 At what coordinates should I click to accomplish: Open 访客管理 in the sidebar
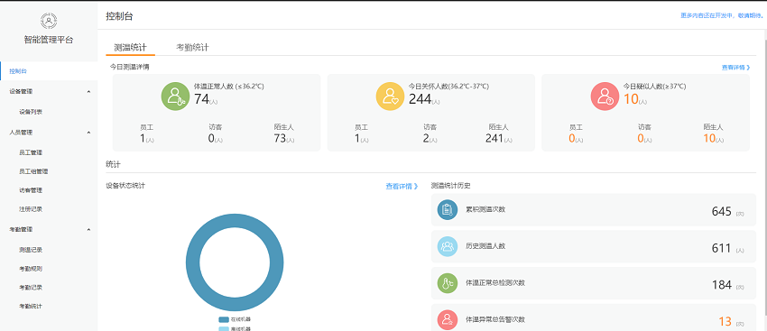[x=31, y=190]
